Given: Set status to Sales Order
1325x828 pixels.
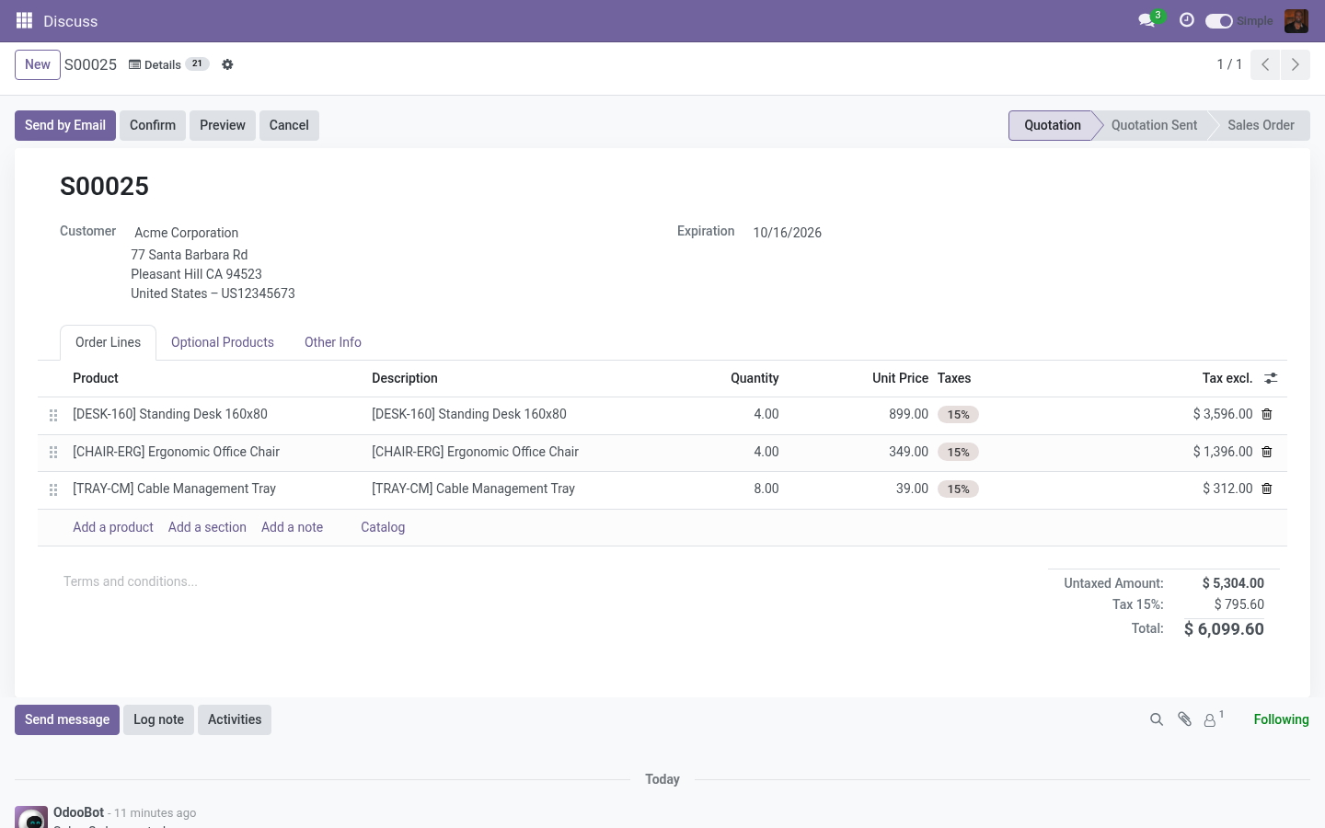Looking at the screenshot, I should pyautogui.click(x=1261, y=125).
